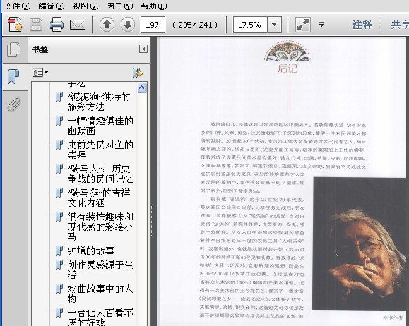
Task: Open bookmark 史前先民对鱼的崇拜
Action: click(100, 150)
